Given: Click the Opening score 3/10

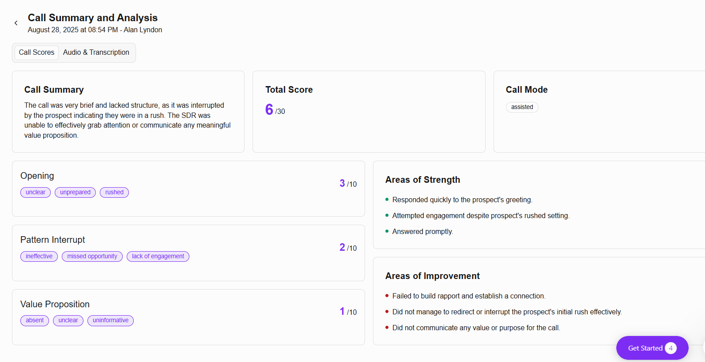Looking at the screenshot, I should (x=348, y=183).
